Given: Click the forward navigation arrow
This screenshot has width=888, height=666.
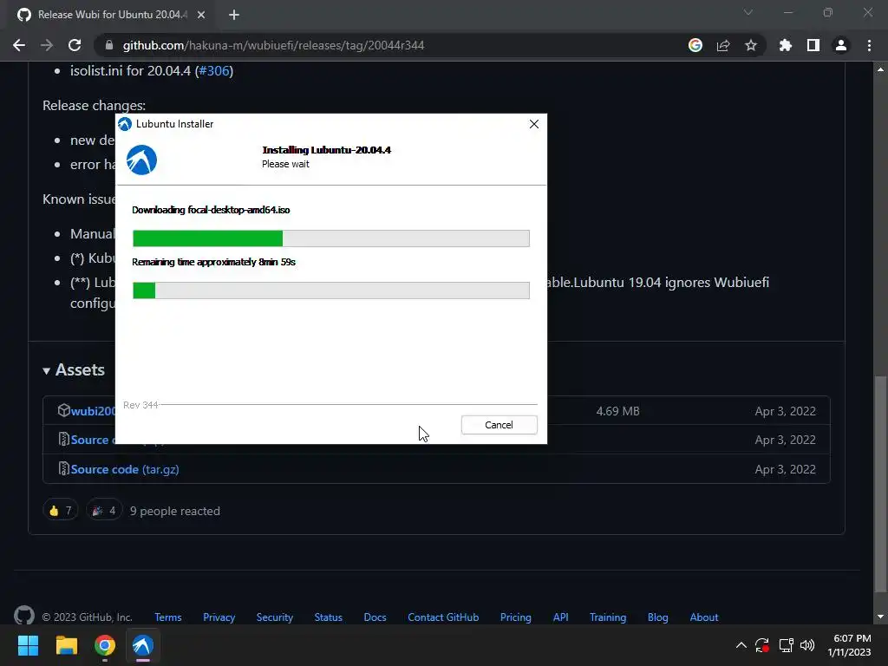Looking at the screenshot, I should [47, 45].
